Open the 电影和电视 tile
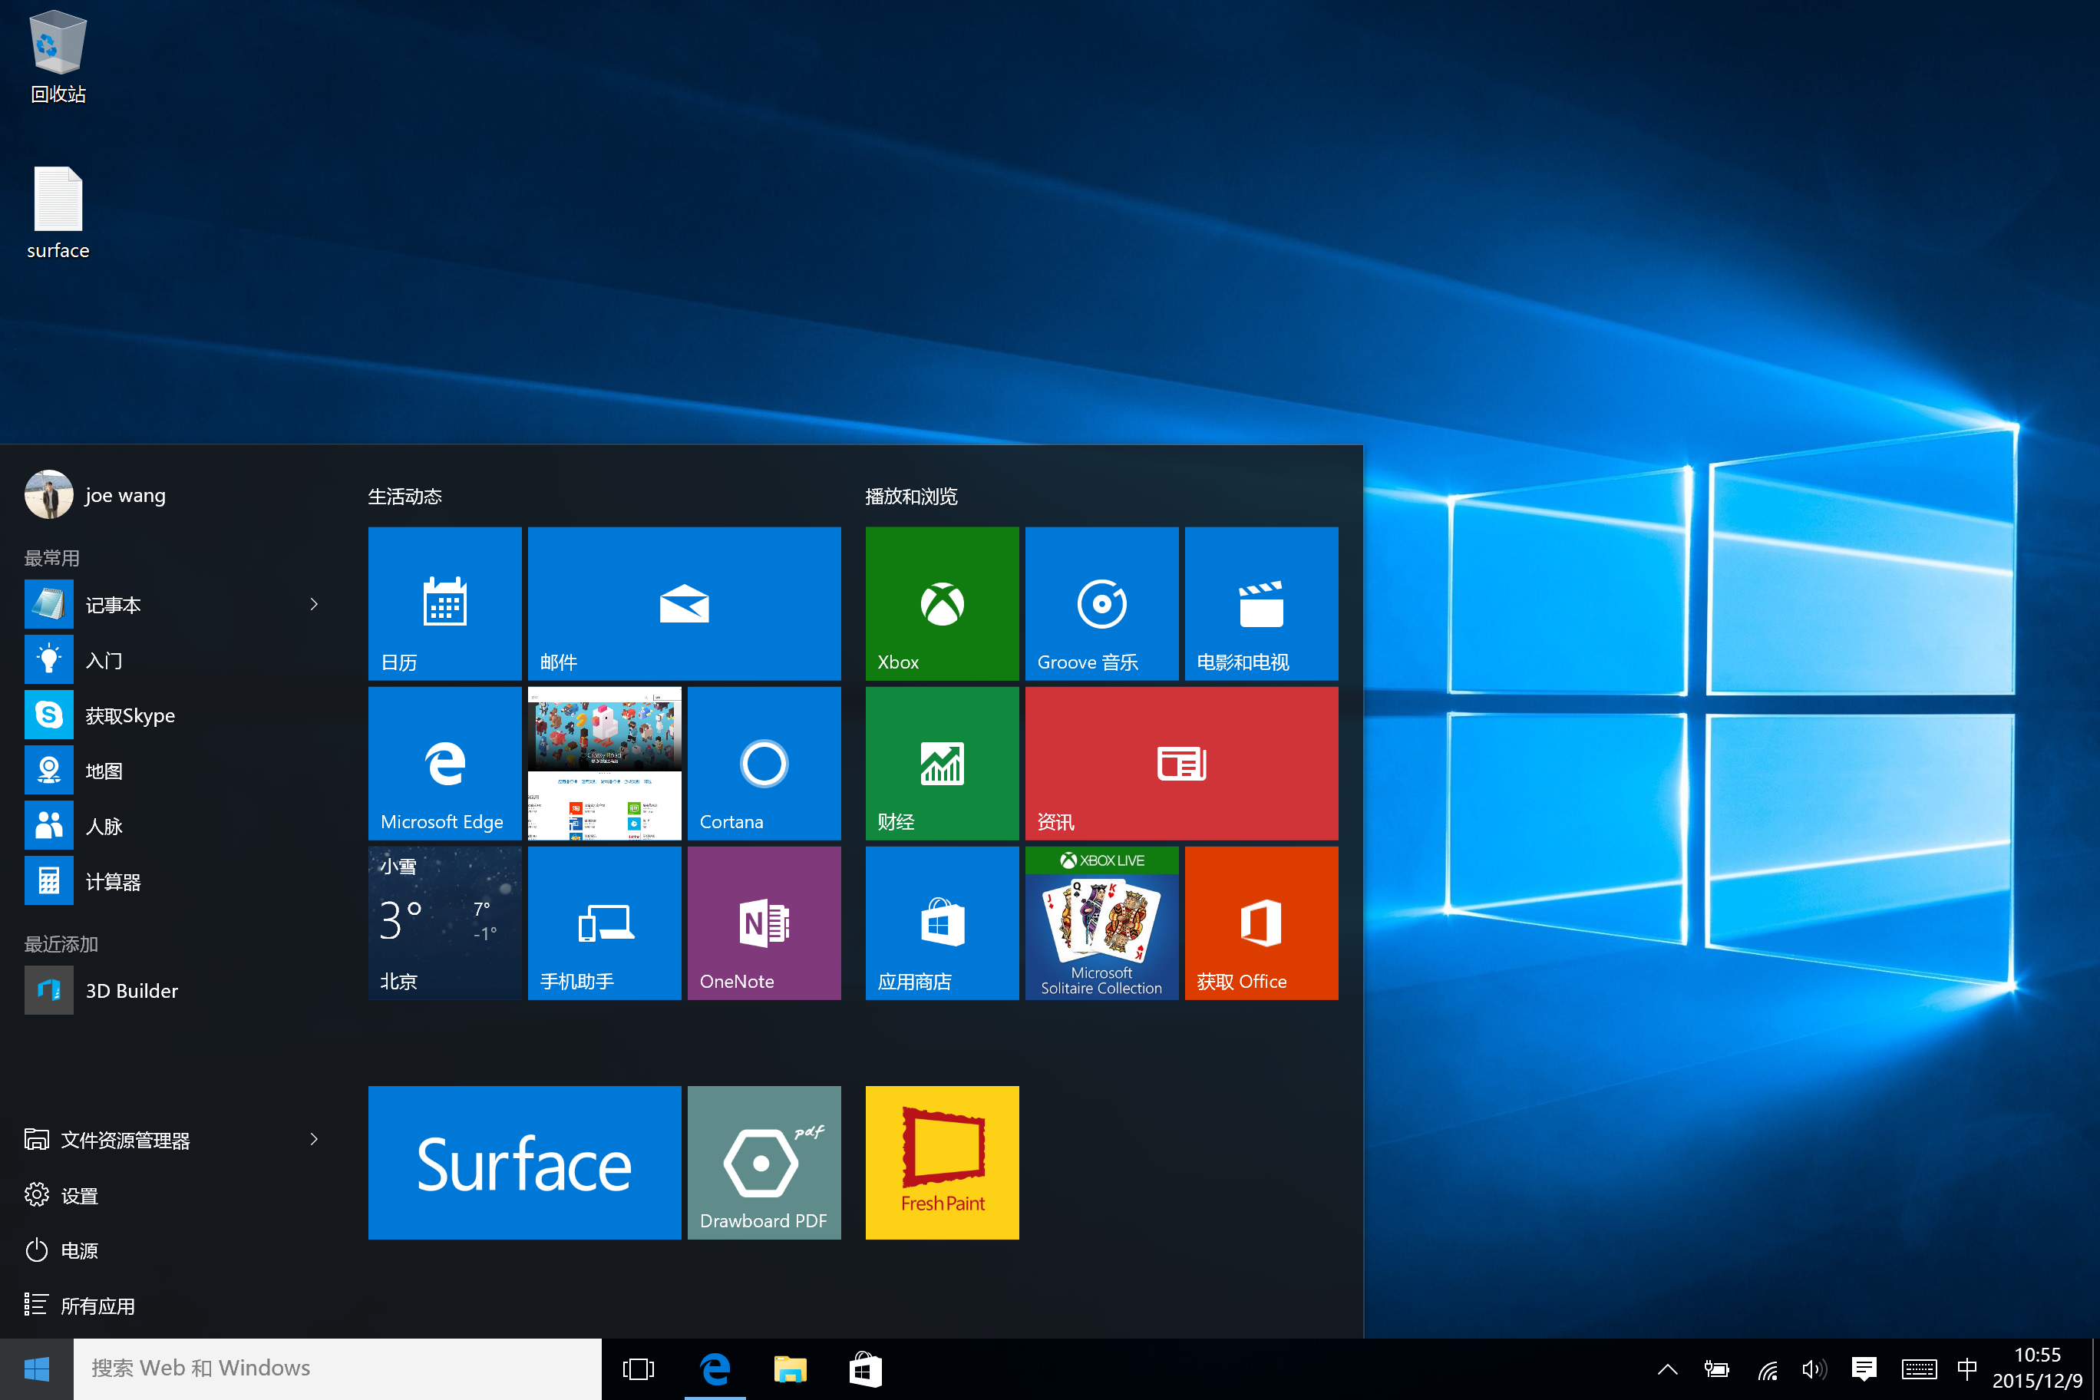Image resolution: width=2100 pixels, height=1400 pixels. 1261,603
